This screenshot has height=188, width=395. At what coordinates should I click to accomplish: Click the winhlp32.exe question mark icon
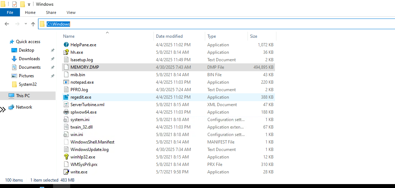tap(66, 157)
